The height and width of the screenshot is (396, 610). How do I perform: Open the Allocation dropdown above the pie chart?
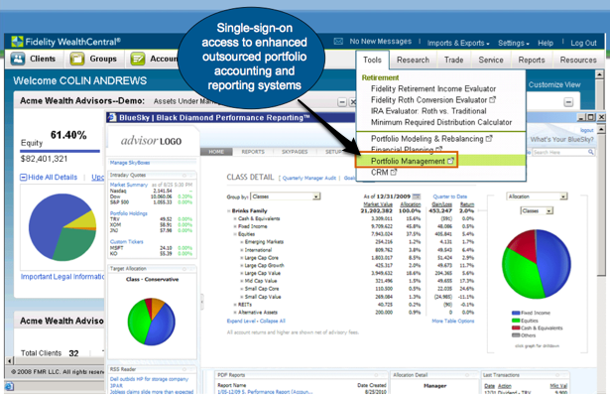(537, 197)
